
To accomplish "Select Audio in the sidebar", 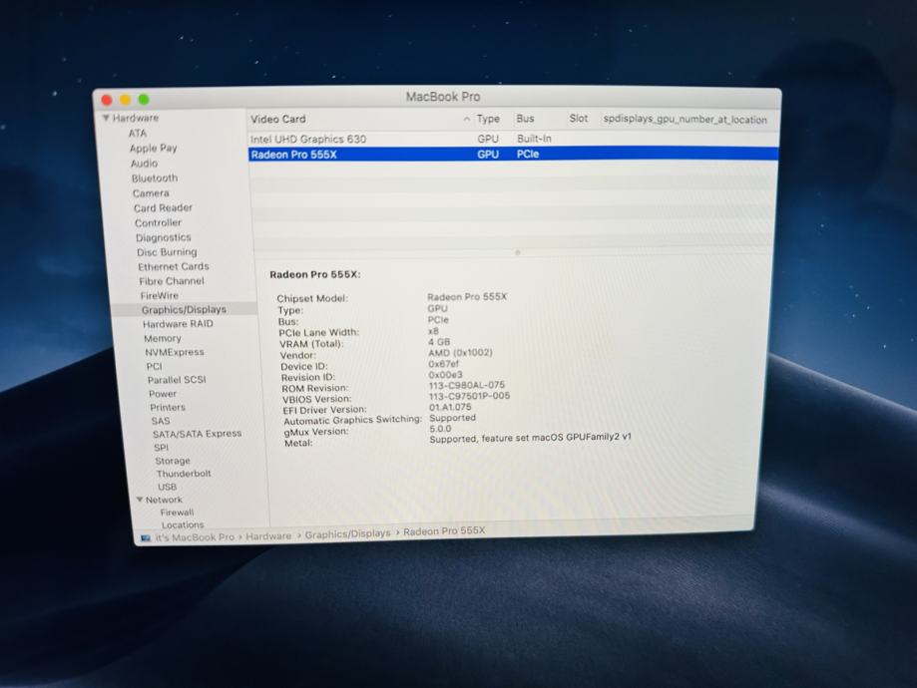I will pos(144,164).
